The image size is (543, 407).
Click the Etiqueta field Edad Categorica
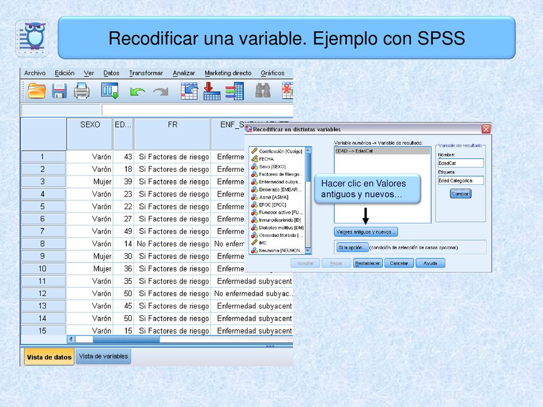[x=461, y=180]
